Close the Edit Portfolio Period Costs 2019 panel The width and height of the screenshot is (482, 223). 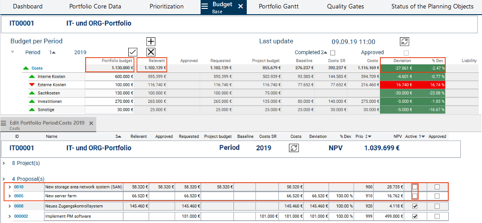[91, 123]
